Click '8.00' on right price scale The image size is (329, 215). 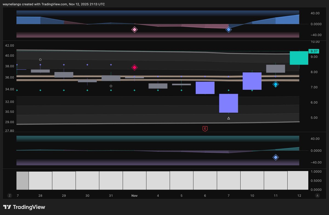click(314, 72)
